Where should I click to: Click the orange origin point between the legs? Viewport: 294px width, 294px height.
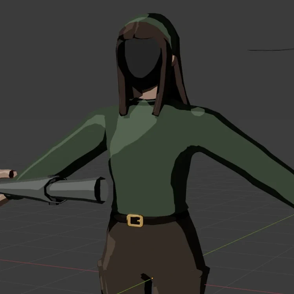click(152, 279)
